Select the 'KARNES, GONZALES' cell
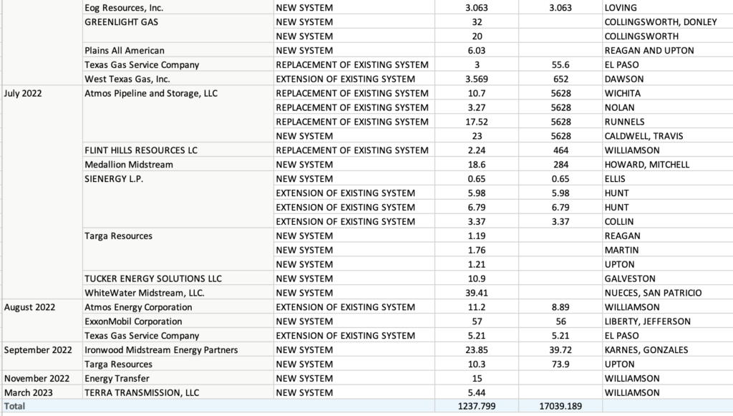Viewport: 733px width, 416px height. coord(668,349)
